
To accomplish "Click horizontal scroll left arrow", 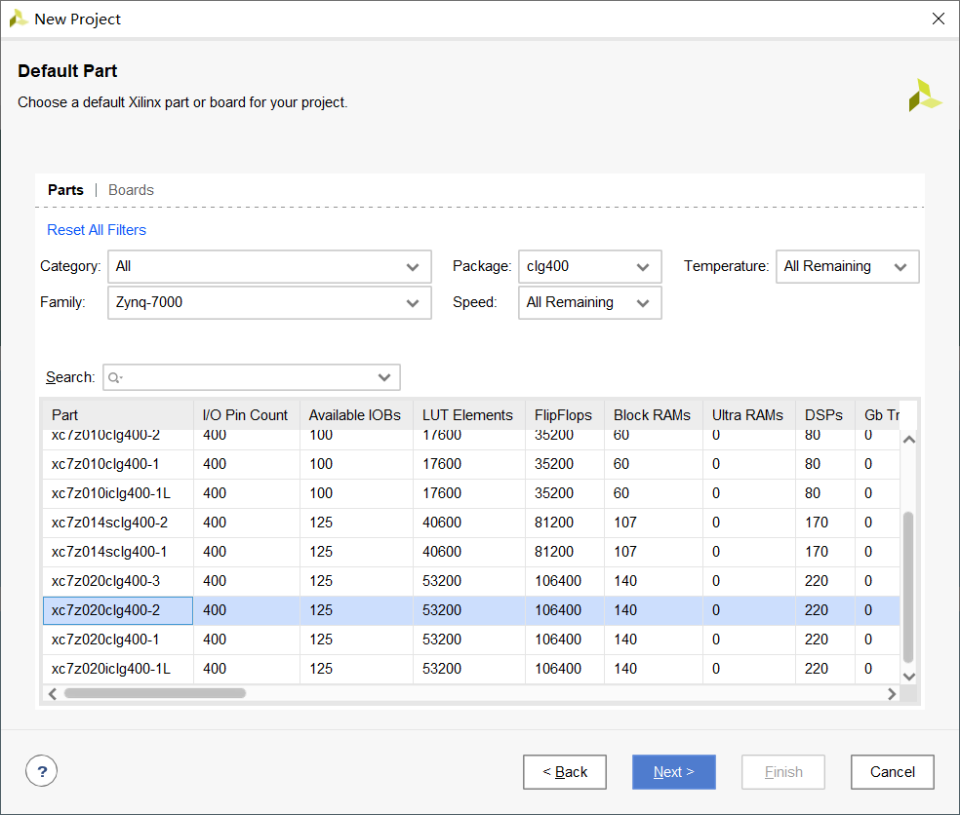I will (x=53, y=694).
